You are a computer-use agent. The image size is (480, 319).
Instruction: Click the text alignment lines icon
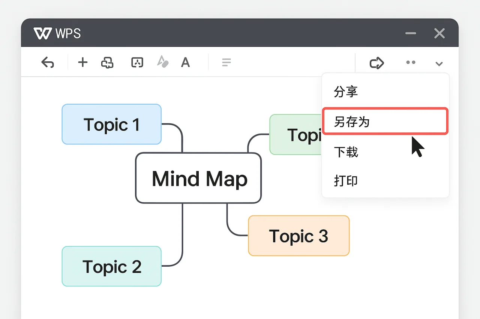[x=226, y=62]
